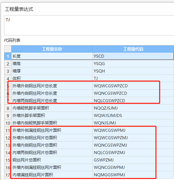Click code WQWJSJMJDS

click(108, 116)
